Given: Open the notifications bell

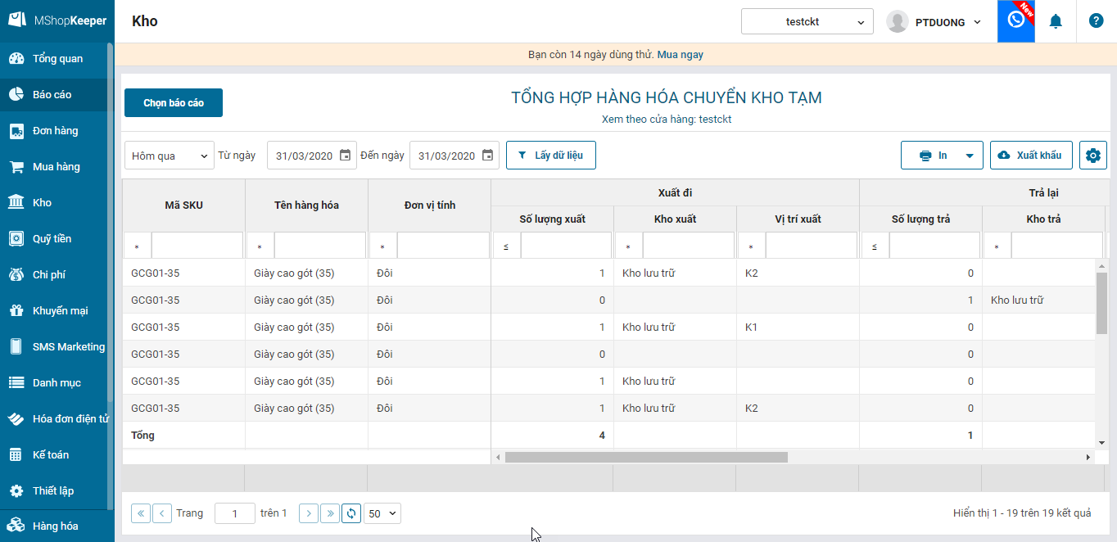Looking at the screenshot, I should 1056,21.
